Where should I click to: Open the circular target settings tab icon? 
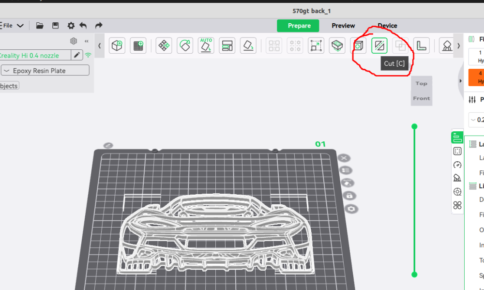457,192
